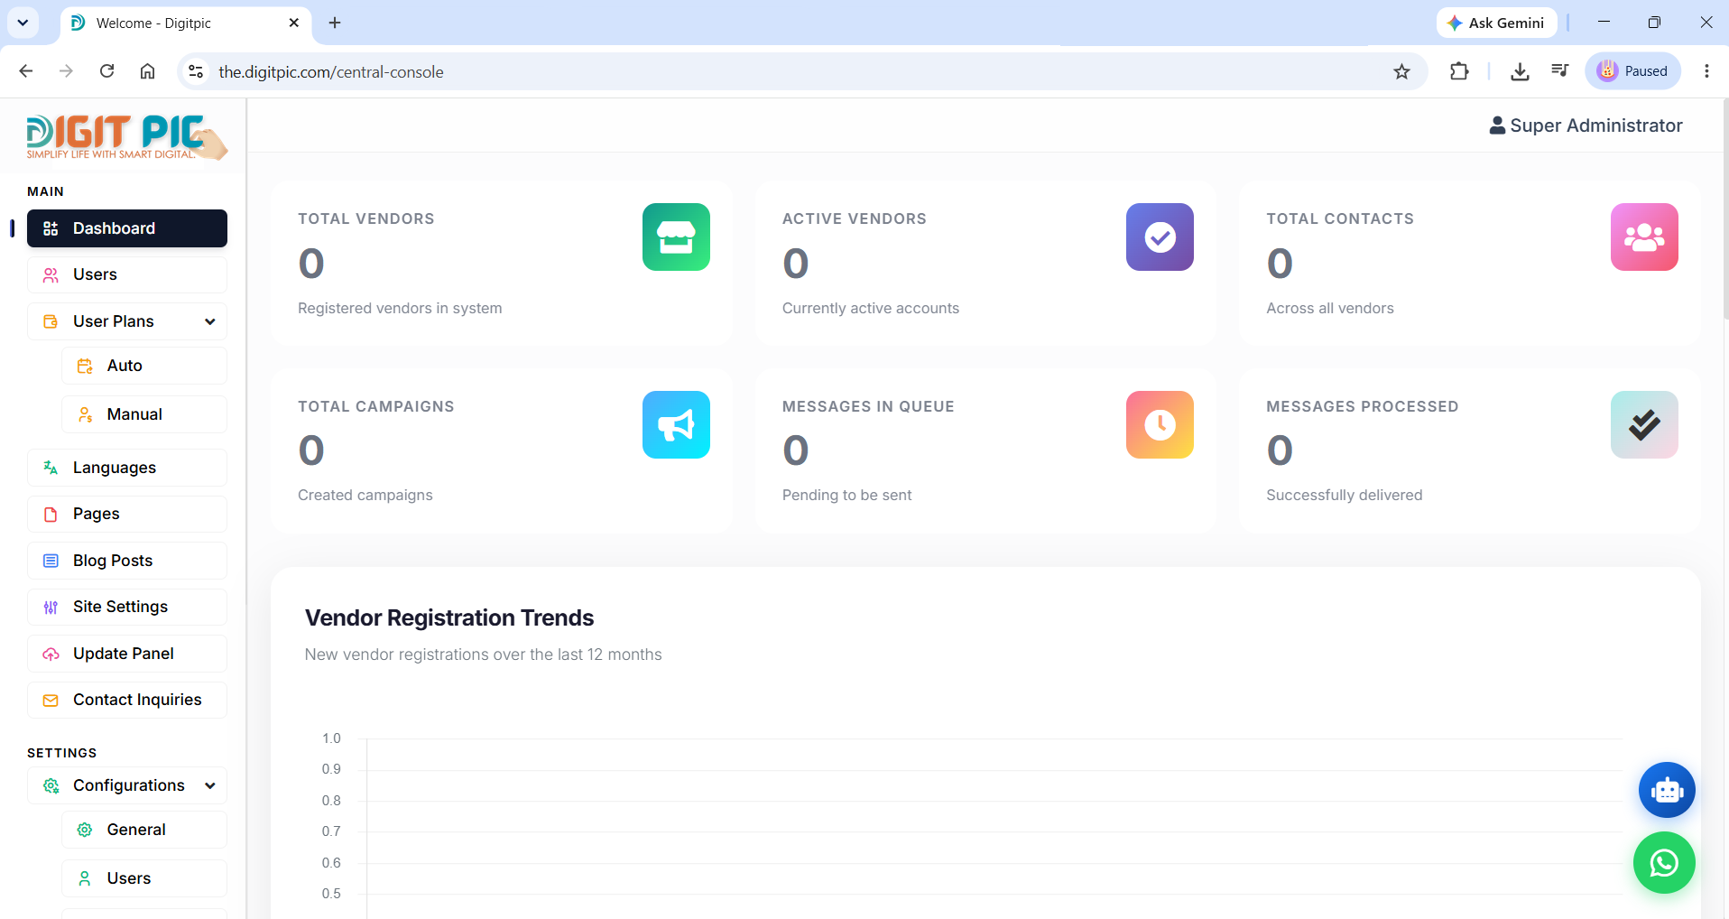Click the Total Campaigns megaphone icon
Viewport: 1729px width, 919px height.
(x=676, y=424)
